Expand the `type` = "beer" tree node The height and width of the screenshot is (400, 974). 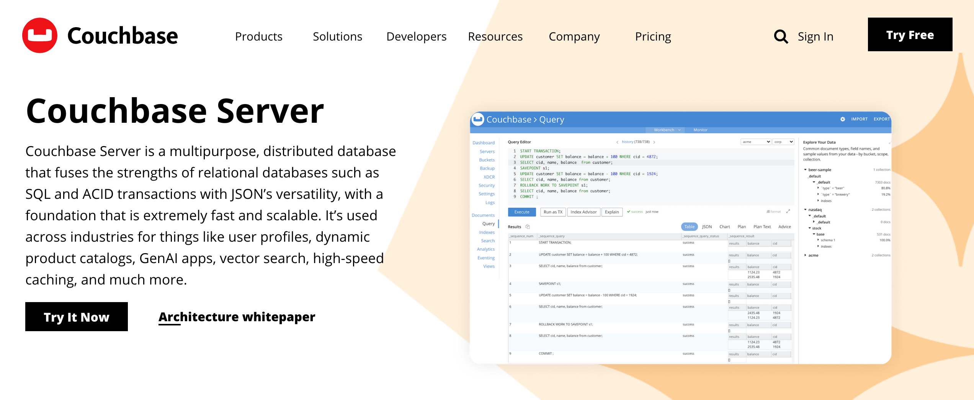coord(818,188)
